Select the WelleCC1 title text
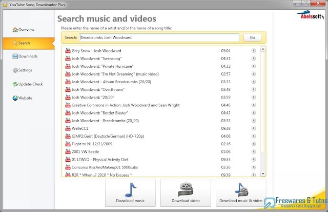 80,128
